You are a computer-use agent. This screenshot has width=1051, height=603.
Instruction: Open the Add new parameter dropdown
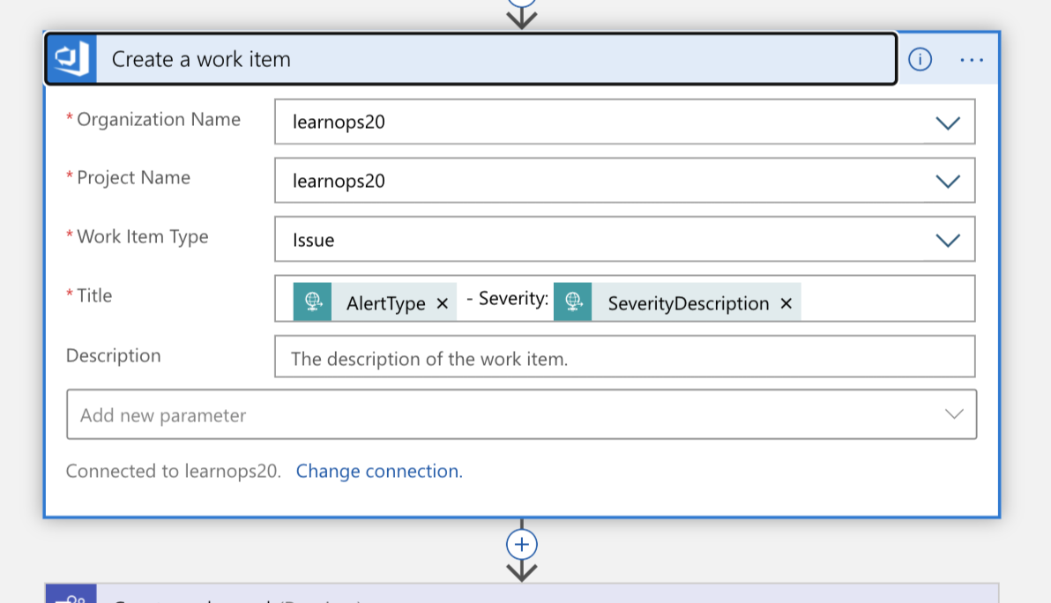(x=521, y=414)
